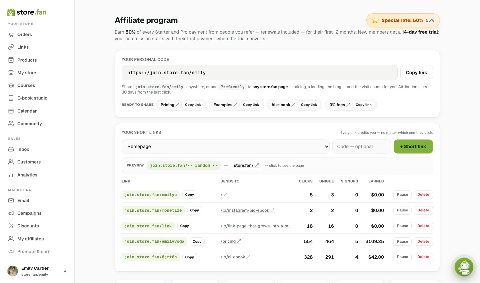Copy the join.store.fan/emilyyoga link
The width and height of the screenshot is (480, 283).
tap(197, 241)
